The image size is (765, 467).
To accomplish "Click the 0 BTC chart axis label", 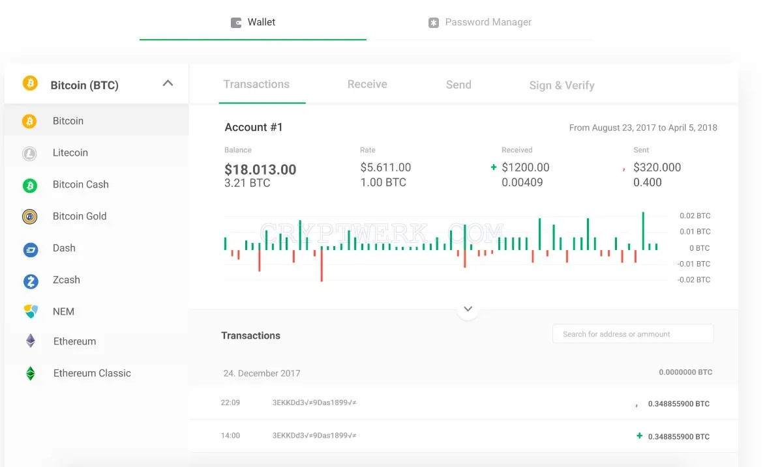I will pyautogui.click(x=699, y=248).
